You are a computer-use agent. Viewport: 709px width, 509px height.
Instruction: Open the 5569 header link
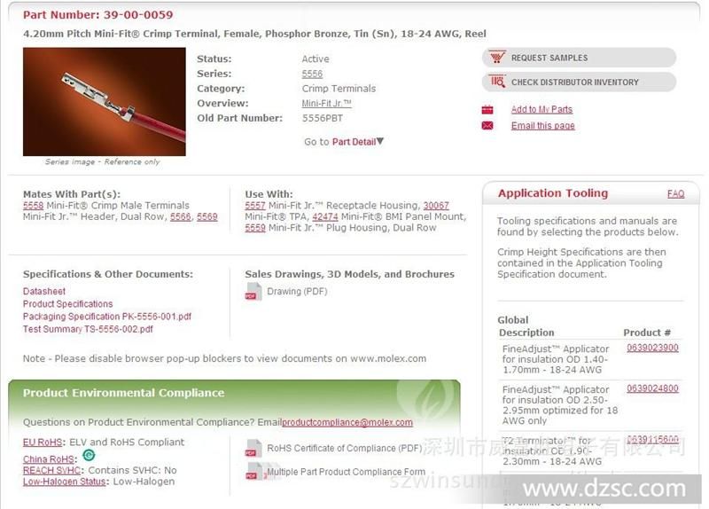[207, 216]
